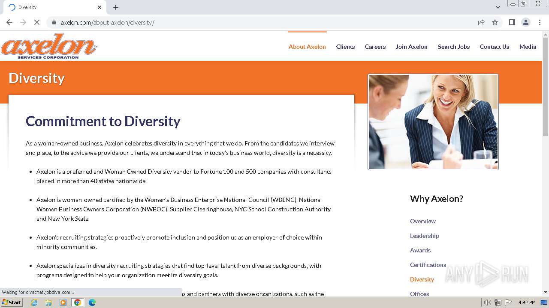
Task: Click the Diversity banner title
Action: tap(36, 78)
